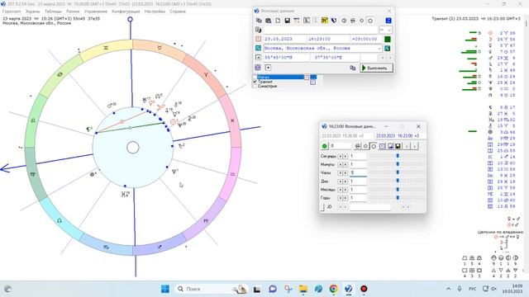The image size is (529, 297).
Task: Open File Explorer from the taskbar
Action: tap(303, 289)
